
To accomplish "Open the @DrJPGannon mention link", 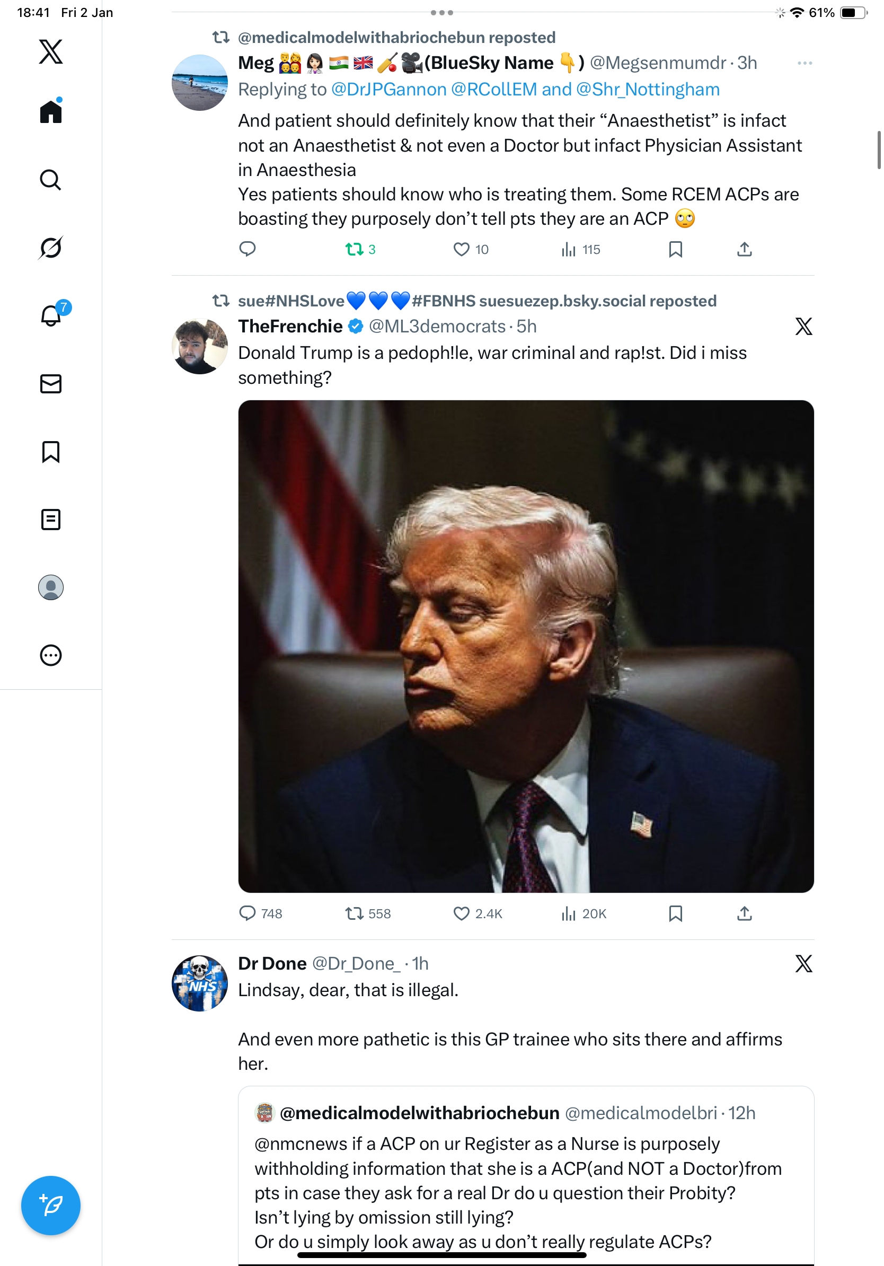I will [x=388, y=89].
